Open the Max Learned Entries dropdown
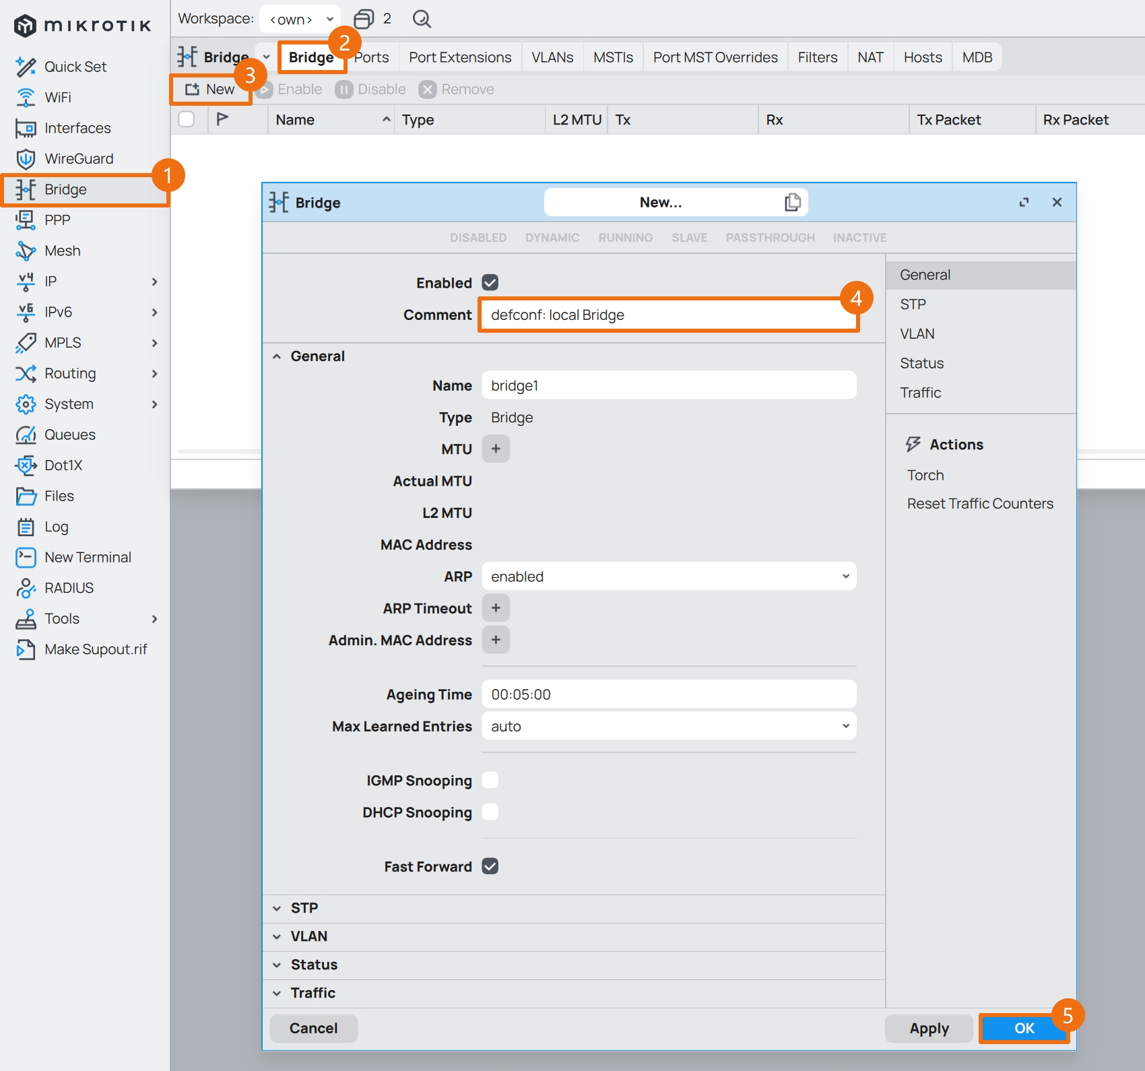Viewport: 1145px width, 1071px height. (669, 726)
